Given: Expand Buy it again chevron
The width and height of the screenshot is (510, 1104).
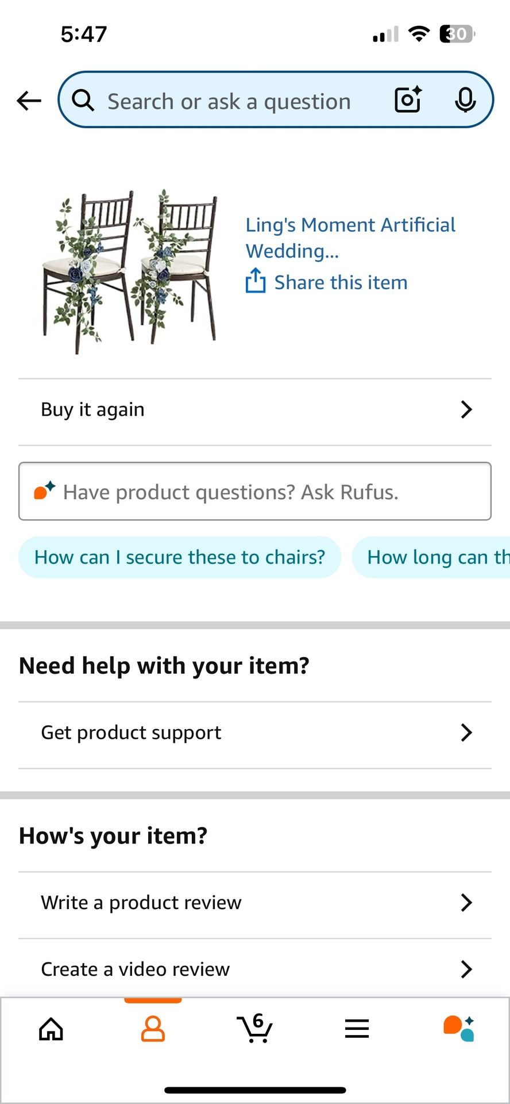Looking at the screenshot, I should pyautogui.click(x=466, y=409).
